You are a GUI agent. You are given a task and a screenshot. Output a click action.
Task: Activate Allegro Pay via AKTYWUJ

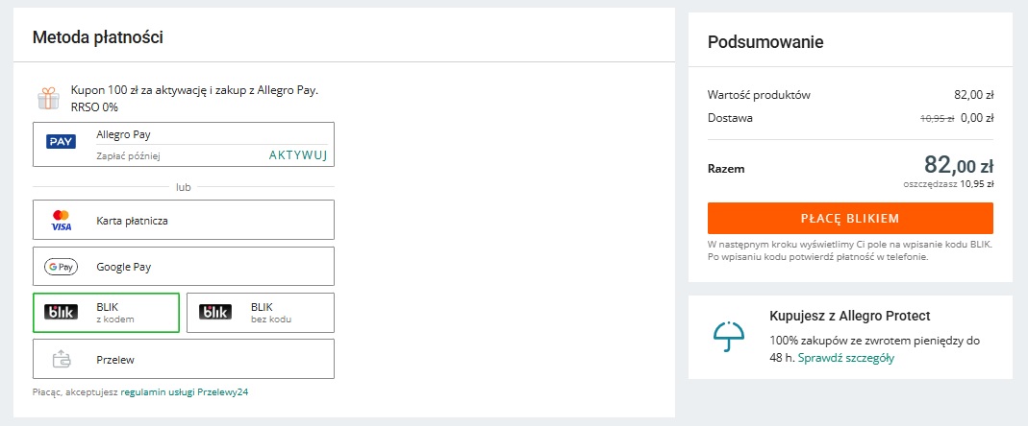pos(298,155)
